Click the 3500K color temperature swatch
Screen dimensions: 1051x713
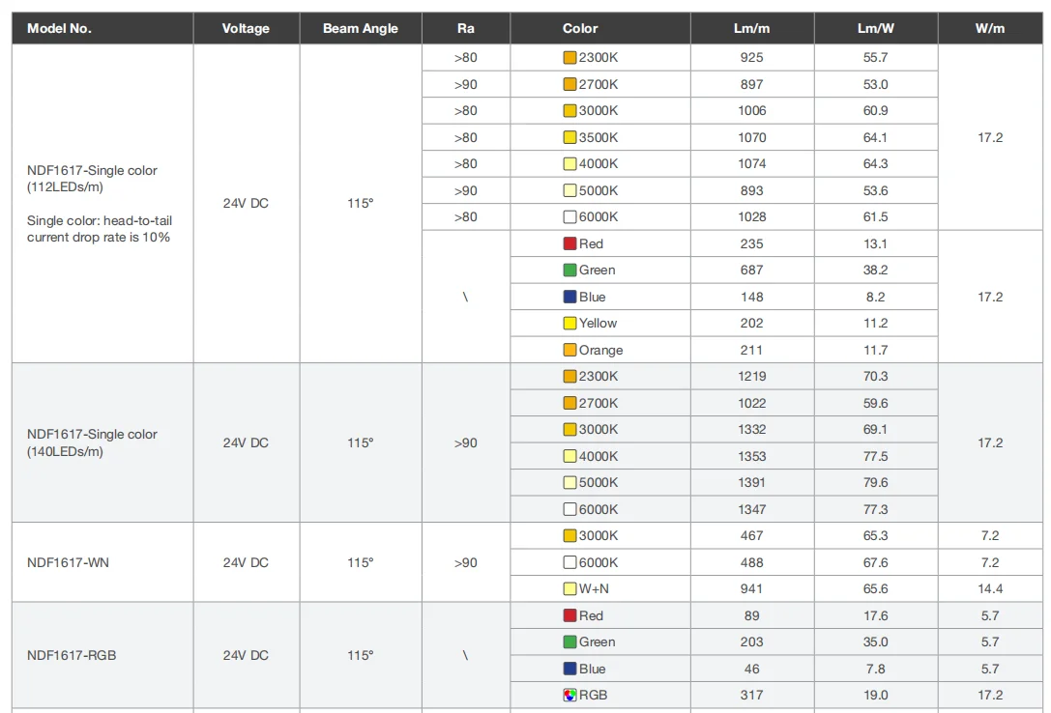570,138
